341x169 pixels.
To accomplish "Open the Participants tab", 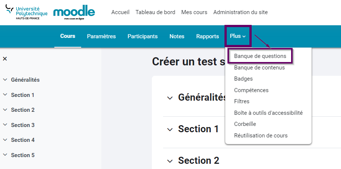I will [x=143, y=36].
